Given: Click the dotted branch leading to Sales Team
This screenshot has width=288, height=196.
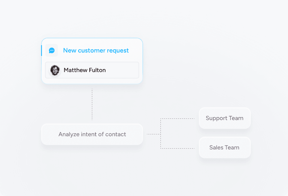Looking at the screenshot, I should click(x=177, y=149).
